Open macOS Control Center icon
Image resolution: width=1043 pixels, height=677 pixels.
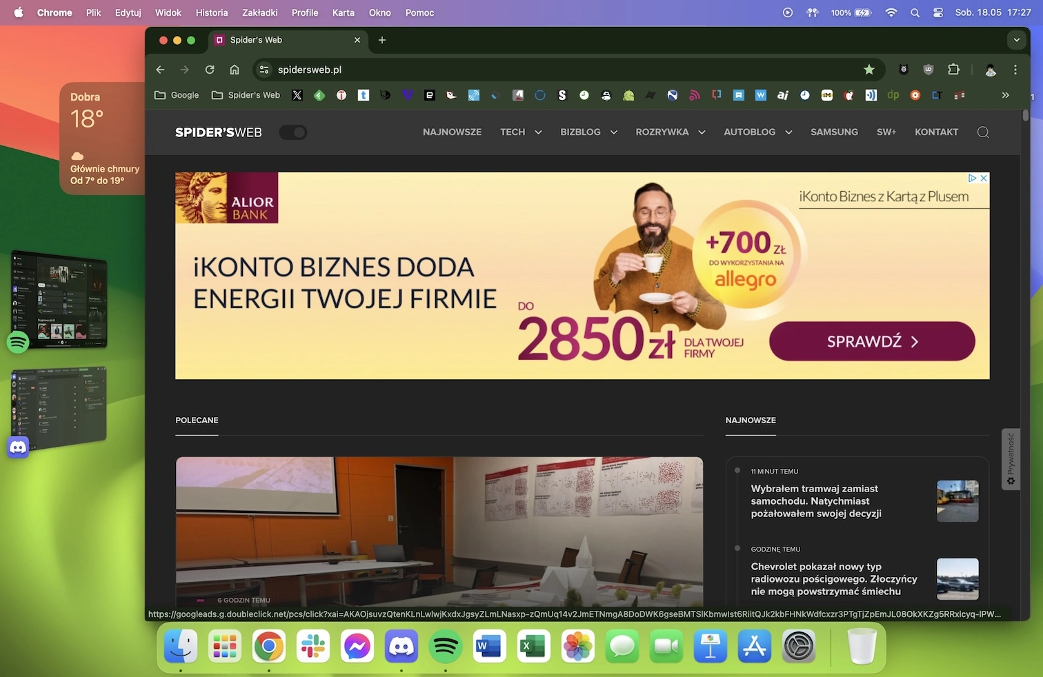coord(938,12)
